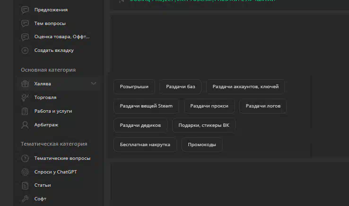The image size is (349, 206).
Task: Click the chat icon beside Тем вопросы
Action: (x=25, y=23)
